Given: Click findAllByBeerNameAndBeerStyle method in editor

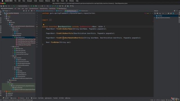Looking at the screenshot, I should (x=70, y=38).
